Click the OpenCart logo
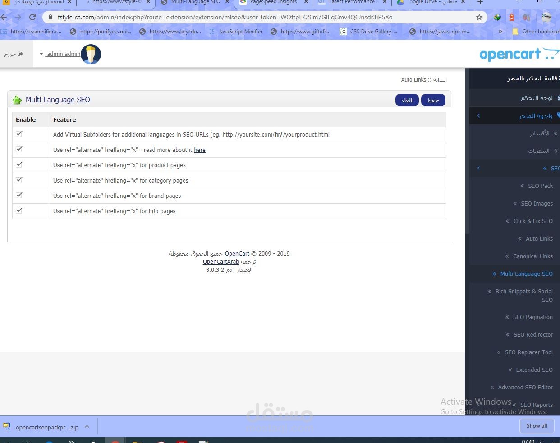Image resolution: width=560 pixels, height=443 pixels. coord(519,54)
